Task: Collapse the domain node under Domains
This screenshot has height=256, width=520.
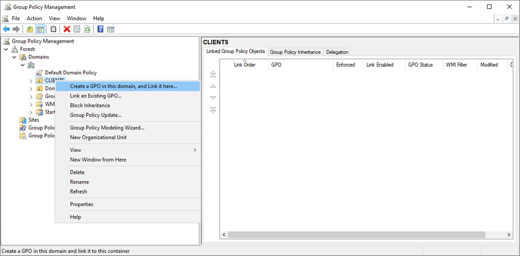Action: pos(22,65)
